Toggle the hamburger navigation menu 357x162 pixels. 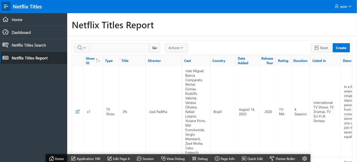click(x=6, y=6)
